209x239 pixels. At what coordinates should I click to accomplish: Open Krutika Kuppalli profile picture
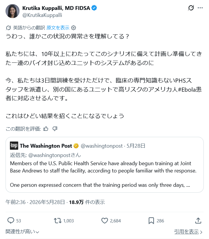(x=13, y=11)
